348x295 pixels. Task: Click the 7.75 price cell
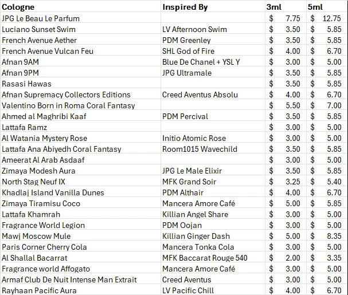[x=286, y=18]
